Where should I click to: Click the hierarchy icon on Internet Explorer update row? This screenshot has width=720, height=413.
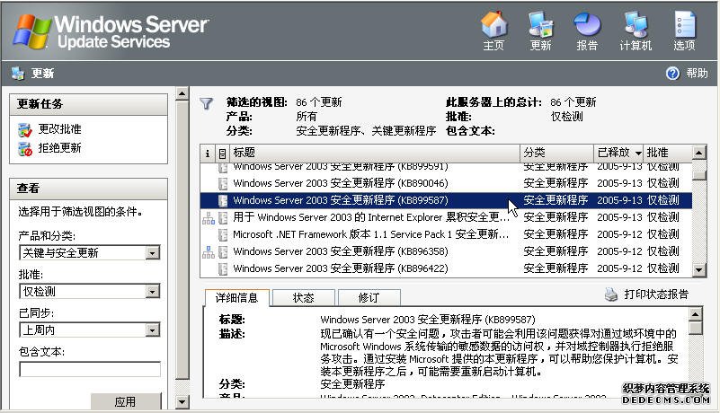point(209,218)
